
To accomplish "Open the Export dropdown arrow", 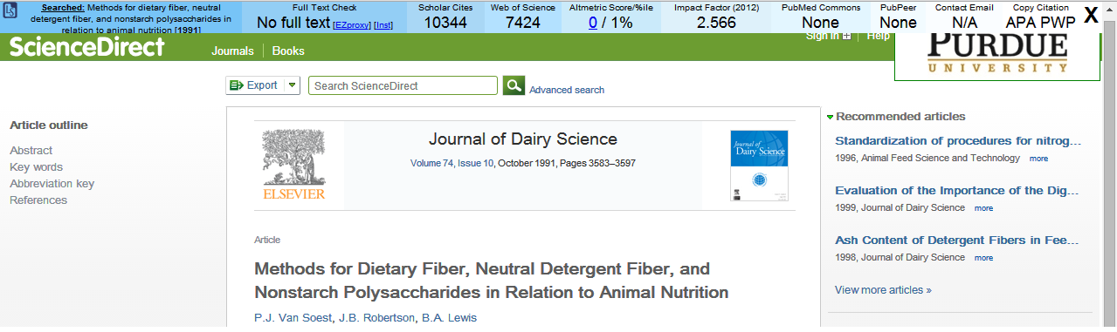I will click(x=292, y=85).
